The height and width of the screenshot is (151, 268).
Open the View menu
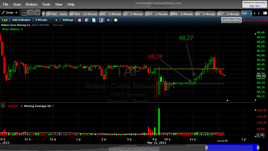[x=59, y=4]
